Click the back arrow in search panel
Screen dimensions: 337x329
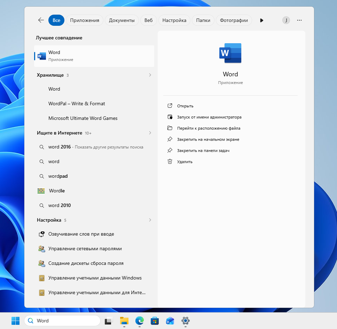point(41,20)
